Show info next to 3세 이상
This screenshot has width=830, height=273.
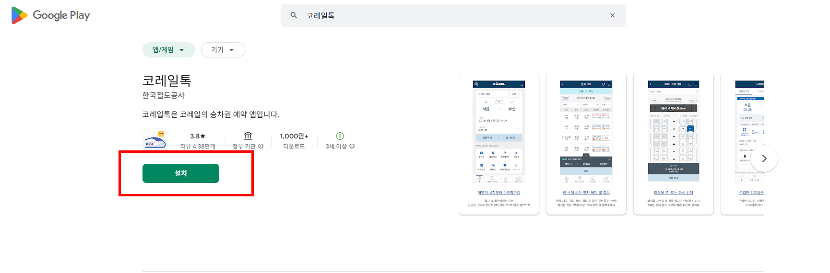[352, 146]
